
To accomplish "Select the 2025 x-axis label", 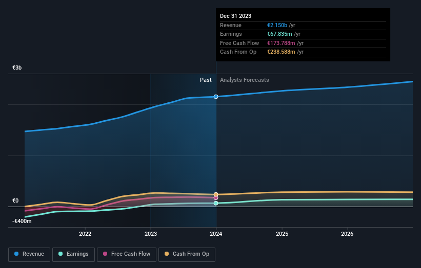I will (282, 234).
